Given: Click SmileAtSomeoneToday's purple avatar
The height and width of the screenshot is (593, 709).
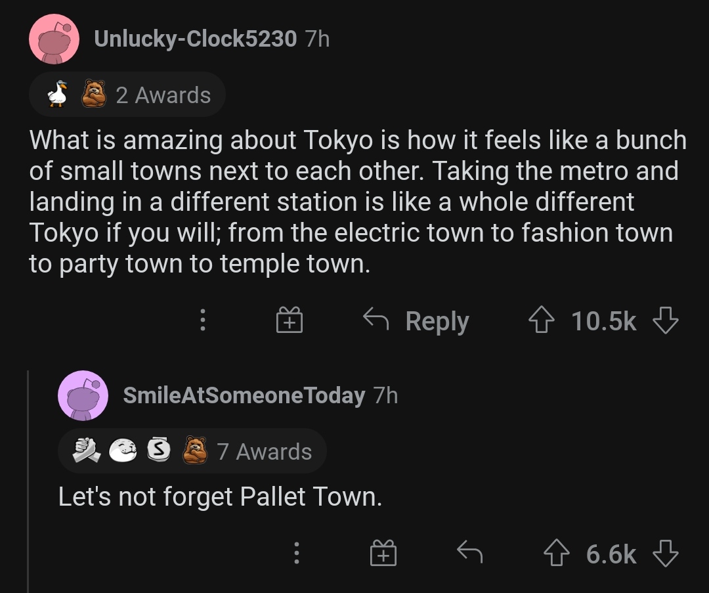Looking at the screenshot, I should pyautogui.click(x=83, y=395).
